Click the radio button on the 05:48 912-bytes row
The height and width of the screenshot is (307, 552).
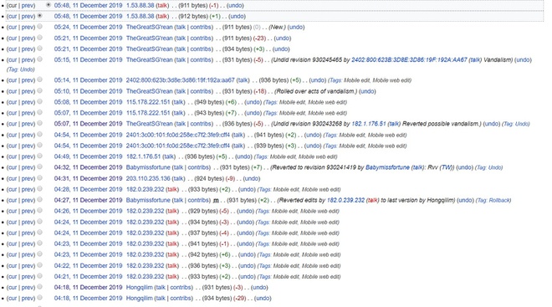click(x=40, y=16)
